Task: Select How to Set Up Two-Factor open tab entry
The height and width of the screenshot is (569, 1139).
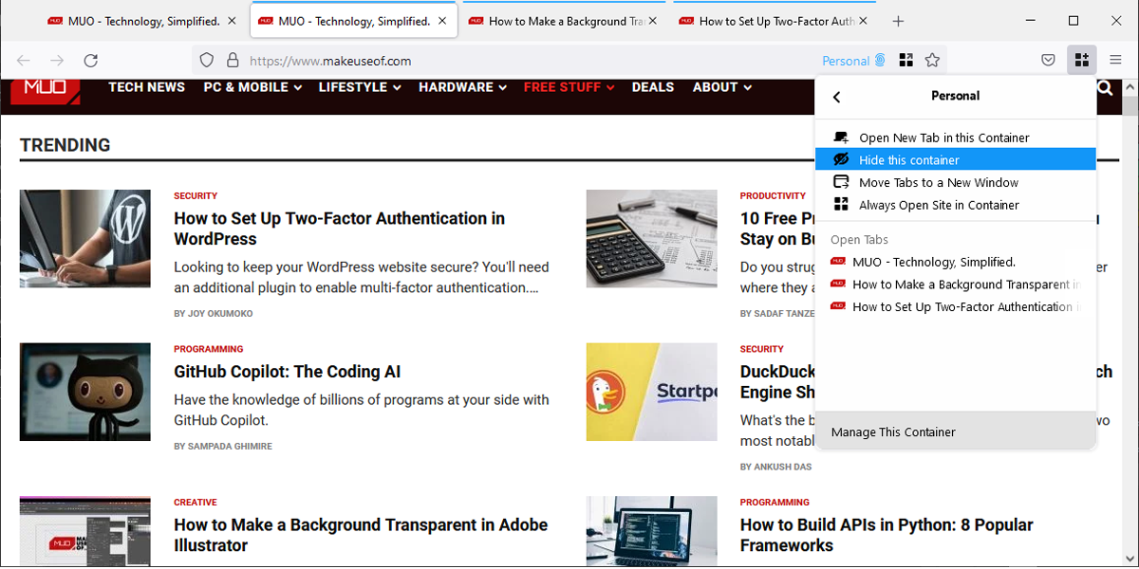Action: 956,306
